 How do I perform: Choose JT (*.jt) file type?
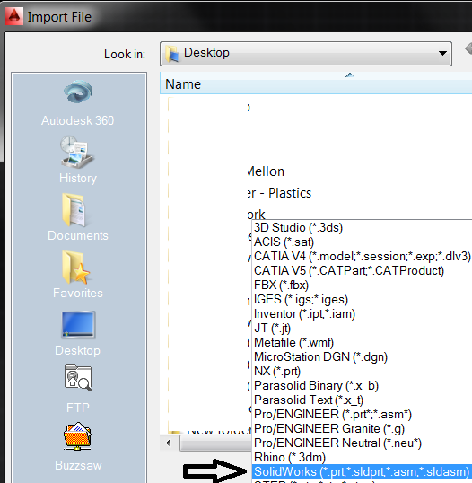point(363,329)
